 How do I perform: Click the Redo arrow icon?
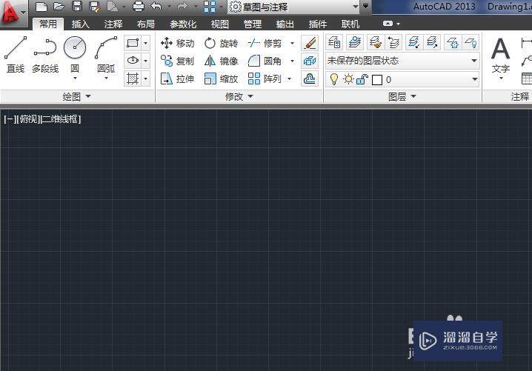click(x=182, y=7)
